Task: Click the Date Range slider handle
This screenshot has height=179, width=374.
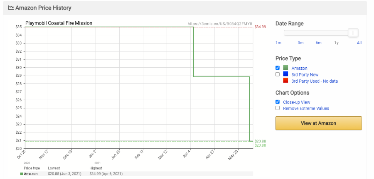Action: click(x=353, y=33)
